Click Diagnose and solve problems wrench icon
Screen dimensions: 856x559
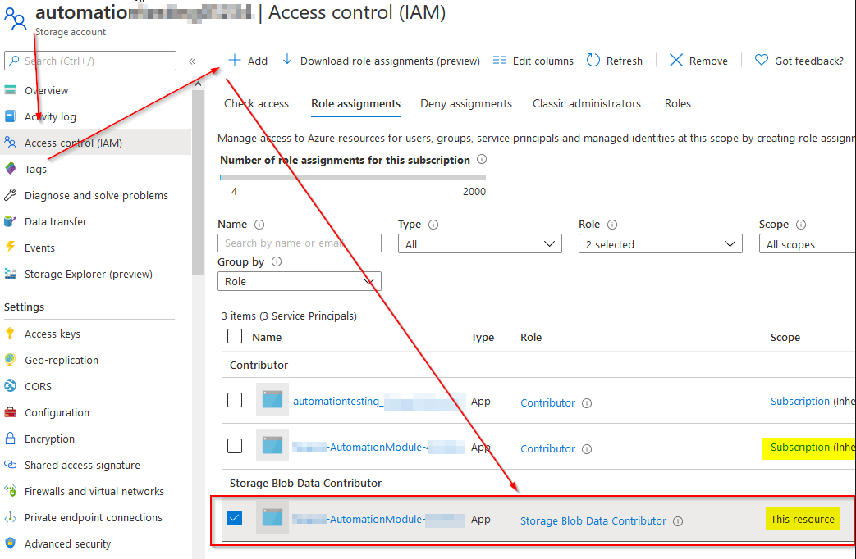pyautogui.click(x=11, y=195)
